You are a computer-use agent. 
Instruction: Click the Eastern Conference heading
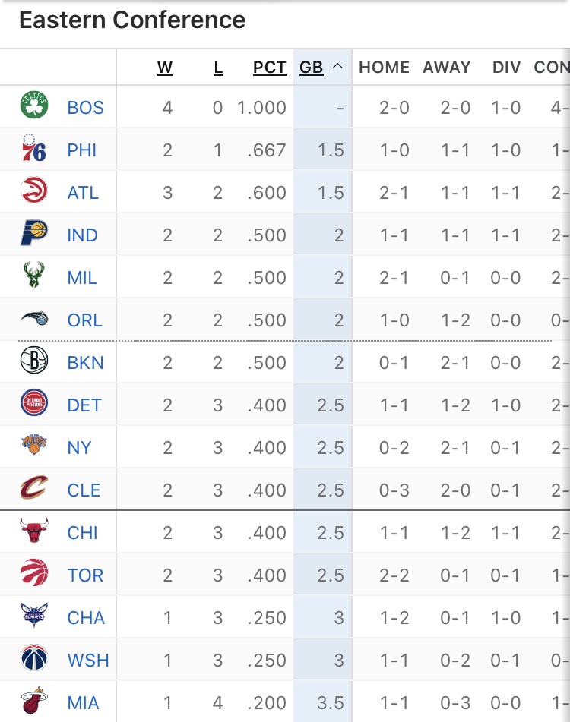tap(132, 20)
